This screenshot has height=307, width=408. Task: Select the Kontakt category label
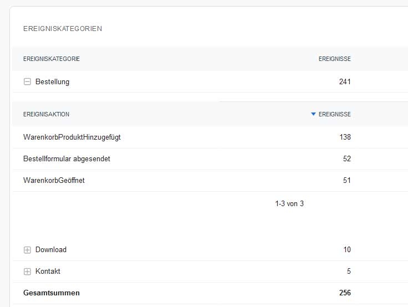point(48,272)
